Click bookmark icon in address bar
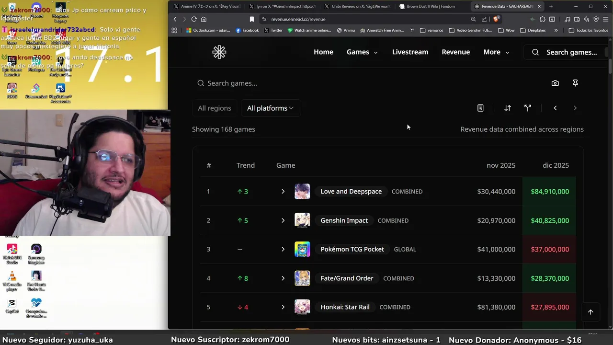This screenshot has height=345, width=613. [252, 19]
